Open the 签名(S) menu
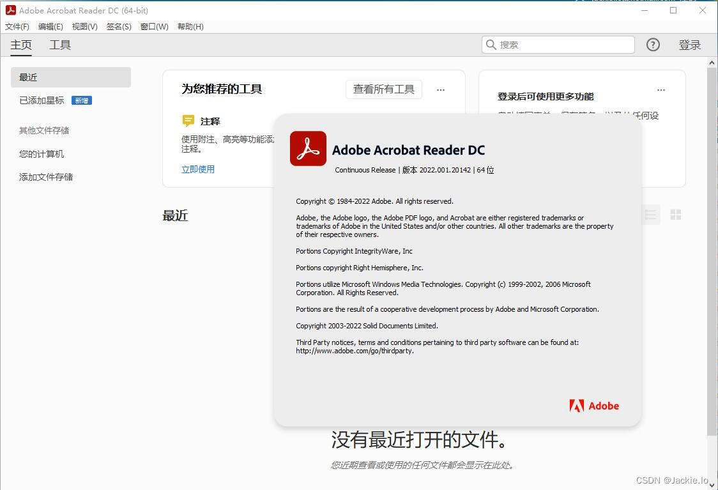Viewport: 718px width, 490px height. [119, 27]
